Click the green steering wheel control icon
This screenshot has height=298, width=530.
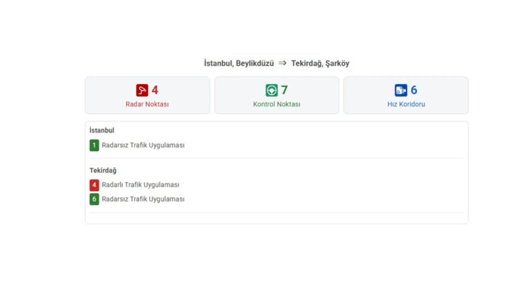(x=272, y=90)
